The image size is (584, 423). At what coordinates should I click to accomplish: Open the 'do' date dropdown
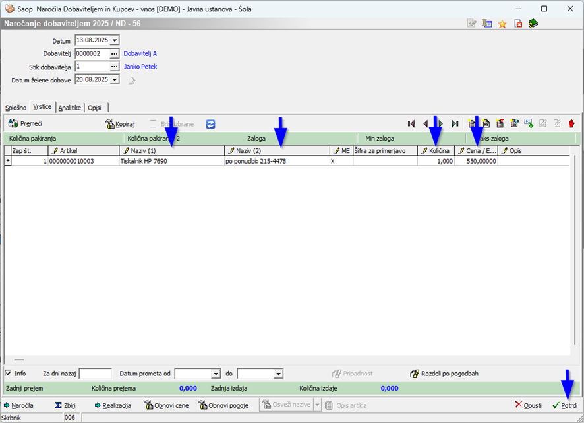(278, 374)
